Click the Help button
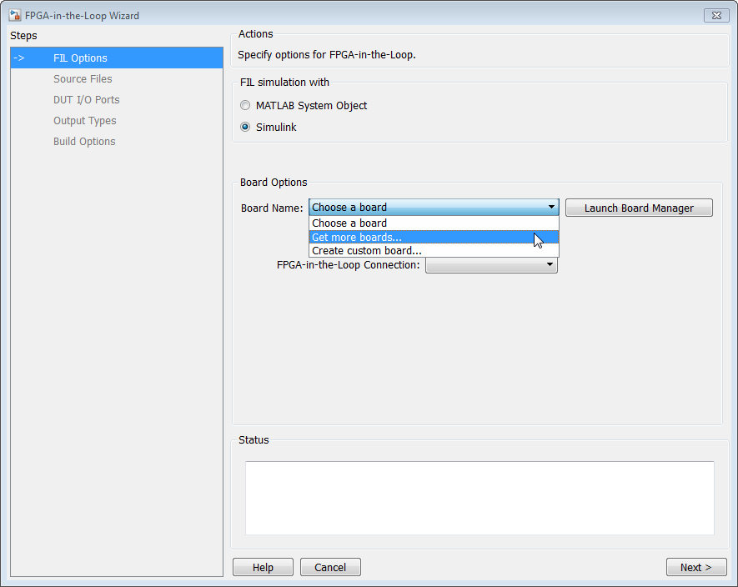This screenshot has width=738, height=587. tap(263, 567)
